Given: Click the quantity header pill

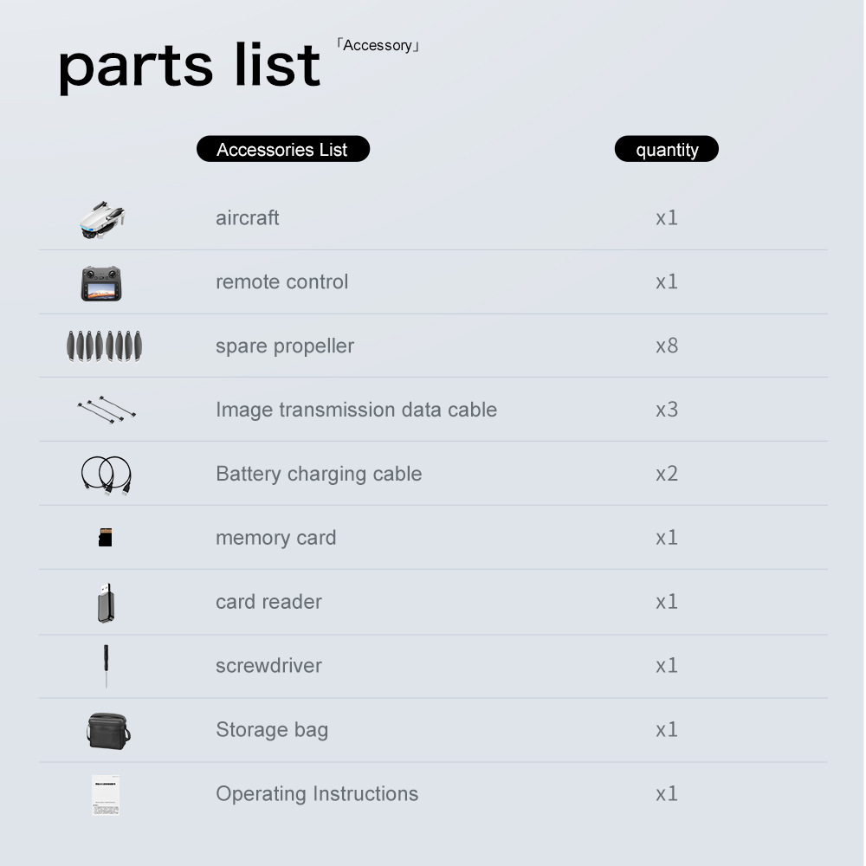Looking at the screenshot, I should click(667, 149).
